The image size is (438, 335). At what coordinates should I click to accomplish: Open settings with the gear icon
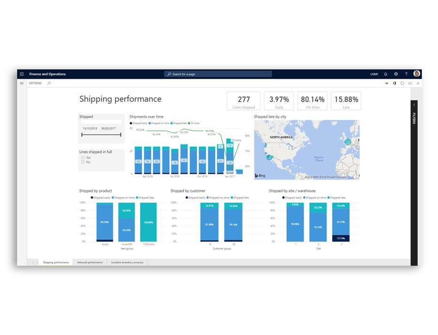(396, 74)
